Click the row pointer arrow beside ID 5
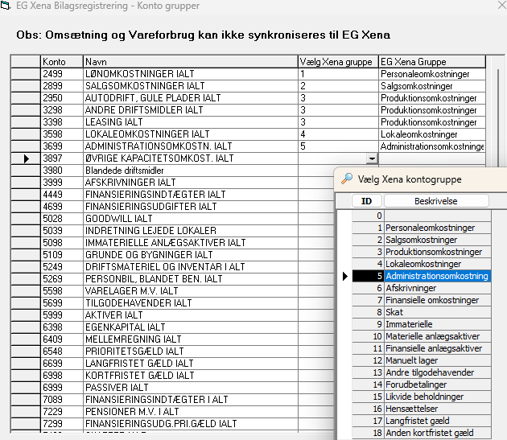 tap(344, 276)
